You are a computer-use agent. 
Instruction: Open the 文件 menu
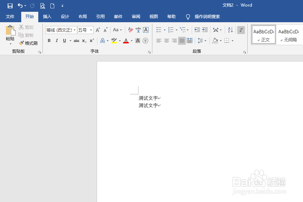point(10,16)
